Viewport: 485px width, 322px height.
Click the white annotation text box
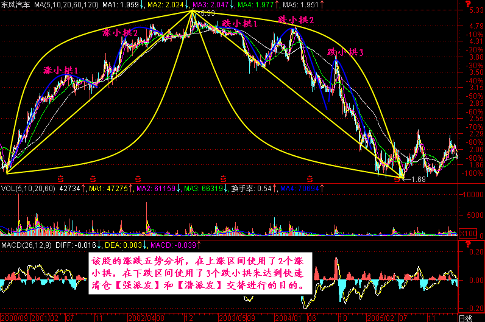tap(201, 272)
